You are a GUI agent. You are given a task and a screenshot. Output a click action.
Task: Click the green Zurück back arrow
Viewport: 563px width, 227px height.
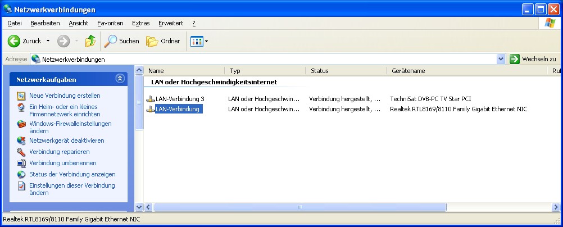click(14, 41)
